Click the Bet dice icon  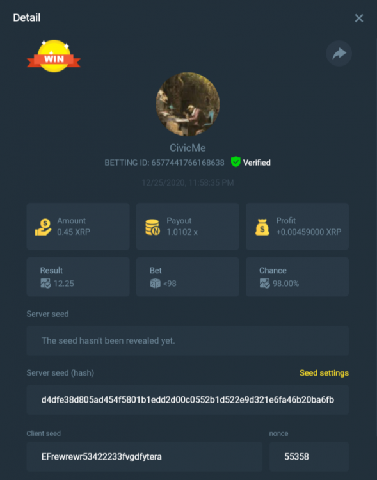156,284
